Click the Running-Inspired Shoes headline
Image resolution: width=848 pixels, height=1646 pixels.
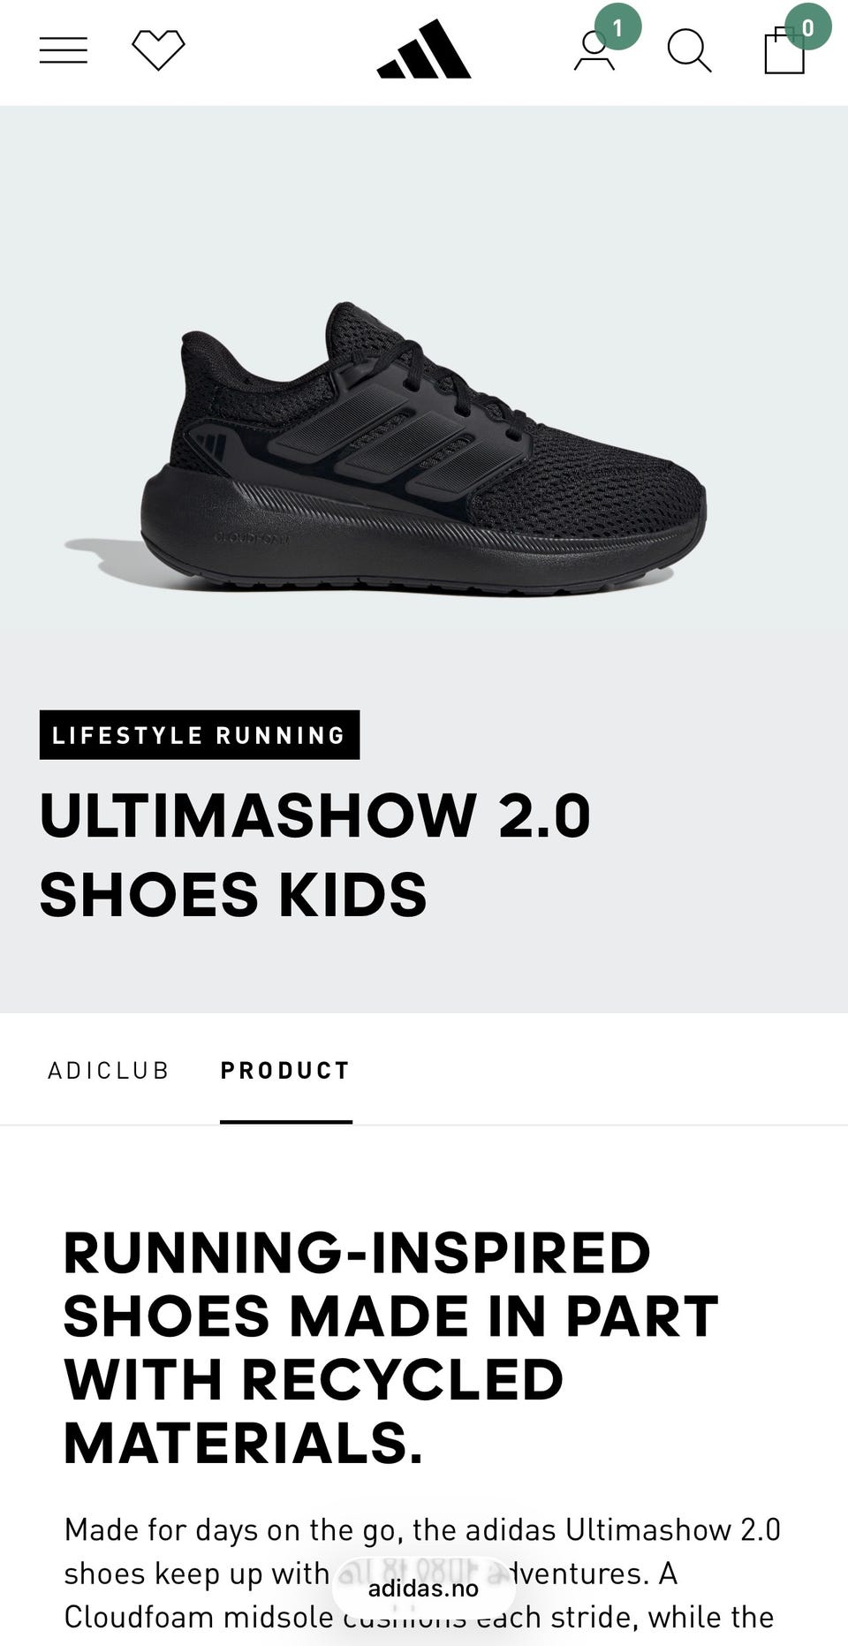pos(390,1348)
